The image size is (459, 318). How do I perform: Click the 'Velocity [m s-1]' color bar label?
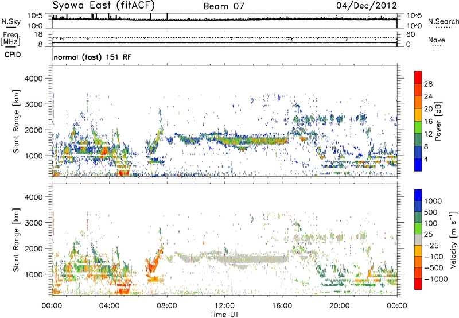453,239
